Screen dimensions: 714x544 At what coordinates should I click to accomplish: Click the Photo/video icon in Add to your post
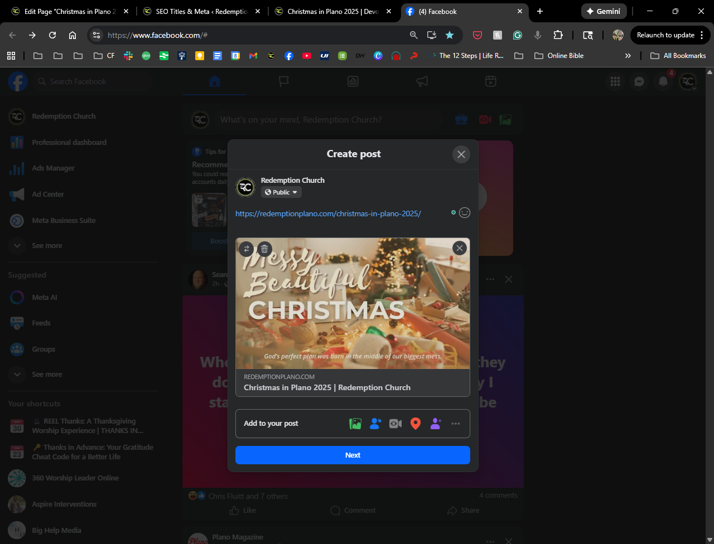tap(355, 424)
